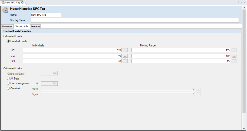The height and width of the screenshot is (131, 247).
Task: Switch to the Properties tab
Action: [x=7, y=27]
